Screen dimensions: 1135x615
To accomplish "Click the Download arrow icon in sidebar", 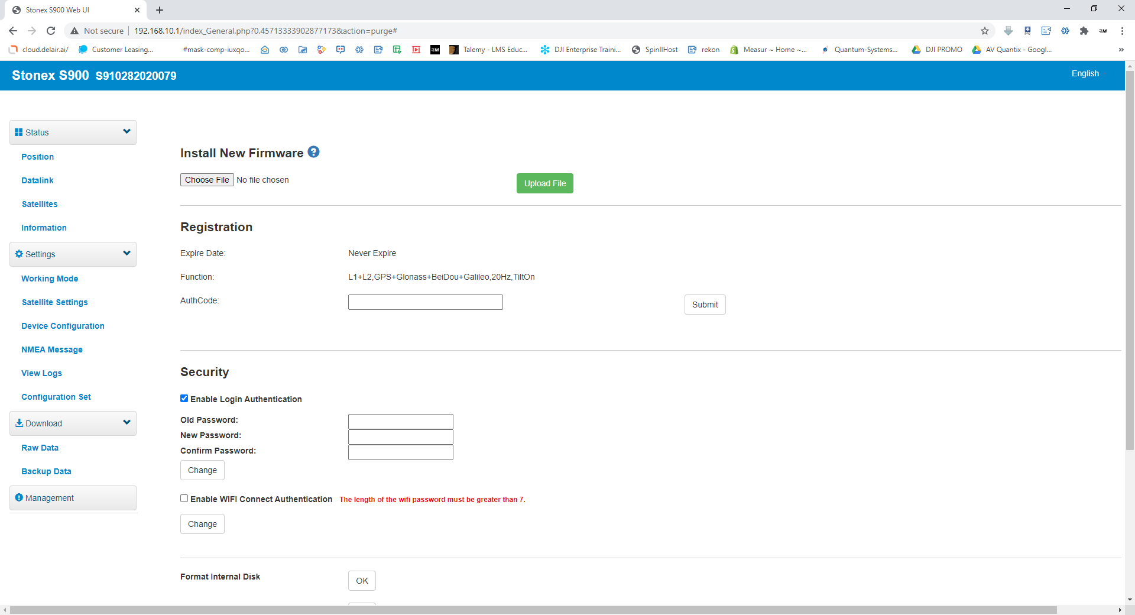I will click(x=19, y=423).
